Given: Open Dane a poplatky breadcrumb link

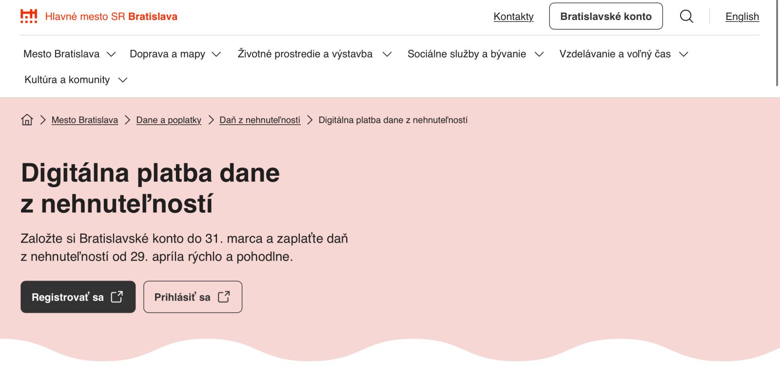Looking at the screenshot, I should [x=169, y=120].
